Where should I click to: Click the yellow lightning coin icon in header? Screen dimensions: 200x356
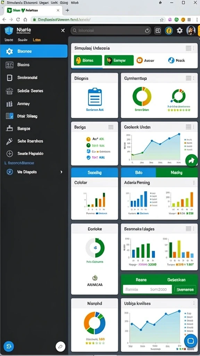coord(169,31)
